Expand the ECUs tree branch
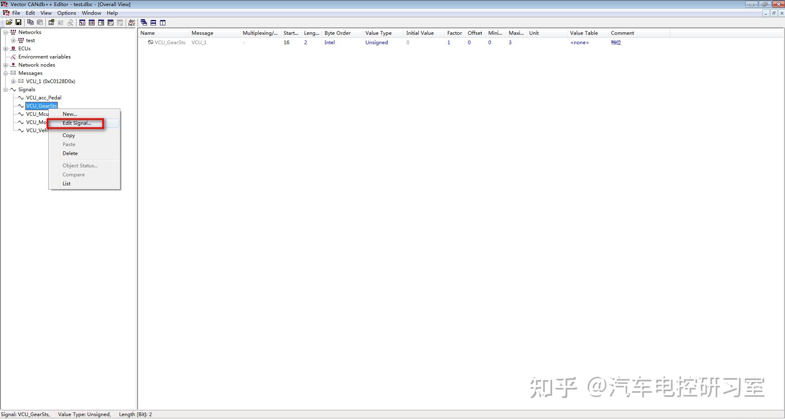Image resolution: width=785 pixels, height=419 pixels. 5,48
